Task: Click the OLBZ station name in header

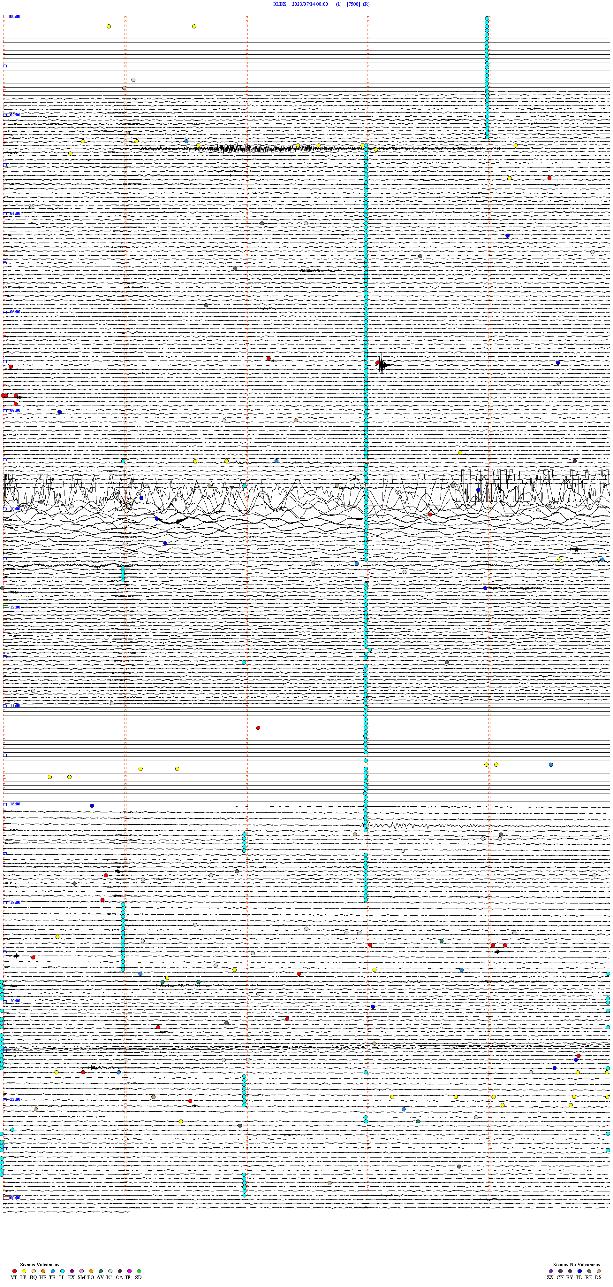Action: pos(279,4)
